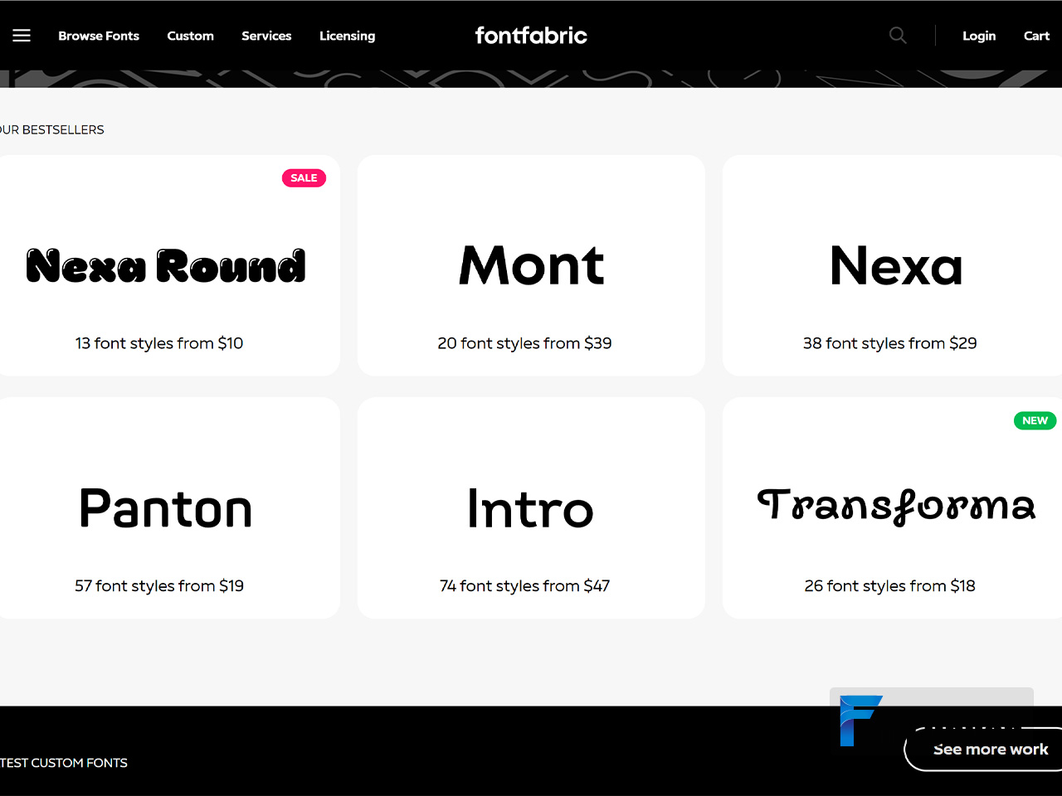Click the CUSTOM FONTS section heading
This screenshot has width=1062, height=796.
63,763
